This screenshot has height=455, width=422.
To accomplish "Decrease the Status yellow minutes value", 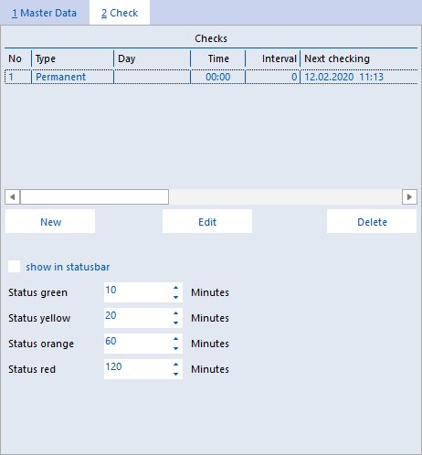I will 175,323.
